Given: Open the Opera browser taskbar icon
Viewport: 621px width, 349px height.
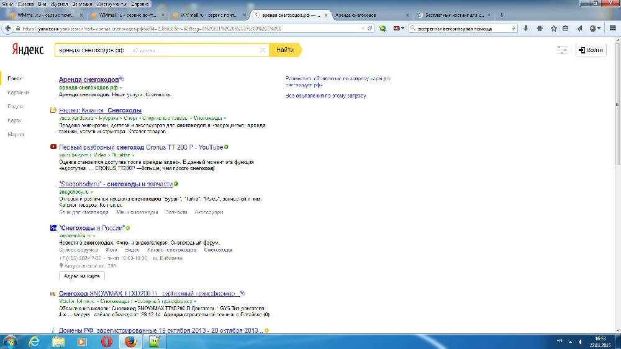Looking at the screenshot, I should [x=107, y=342].
